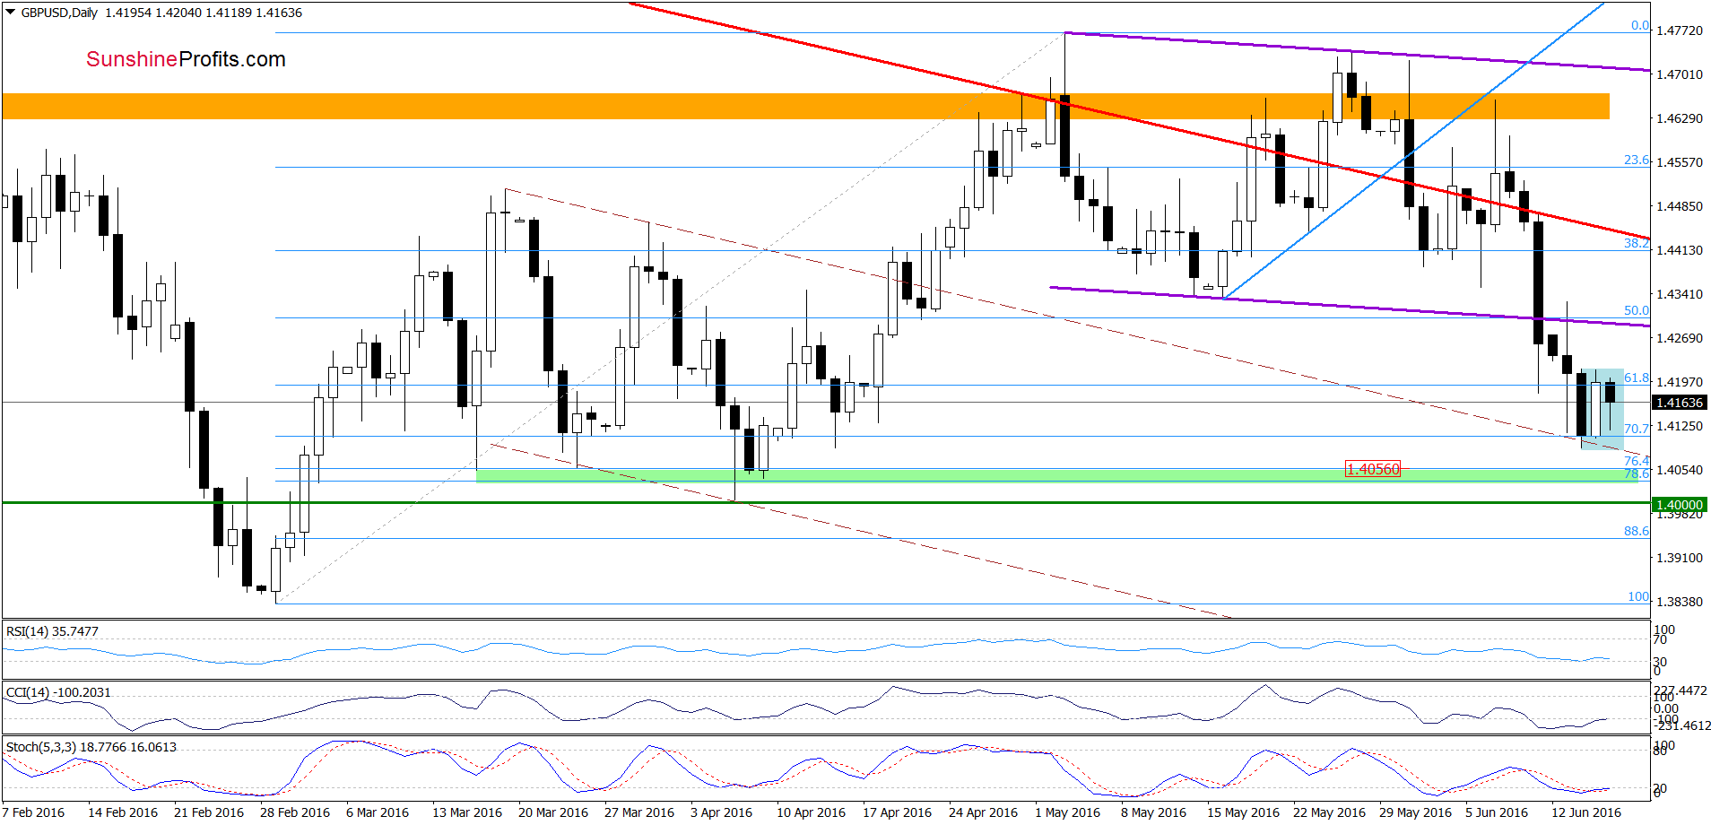
Task: Click the 50.0 Fibonacci level label
Action: pyautogui.click(x=1636, y=310)
